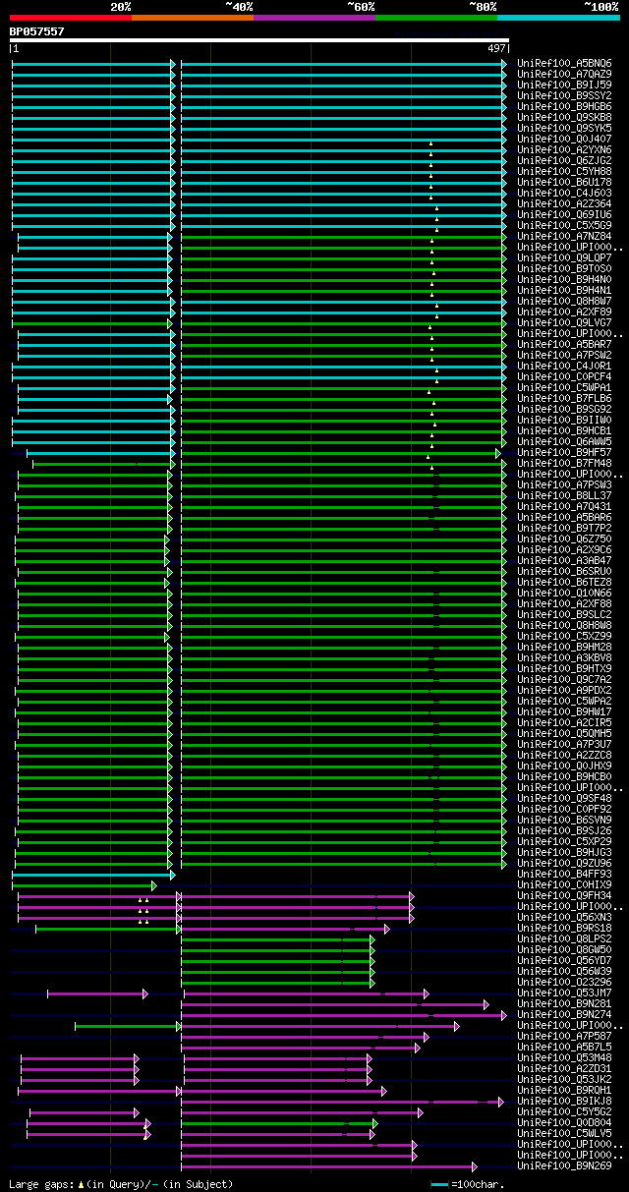
Task: Select the UniRef100_Q6Z750 label
Action: coord(564,539)
